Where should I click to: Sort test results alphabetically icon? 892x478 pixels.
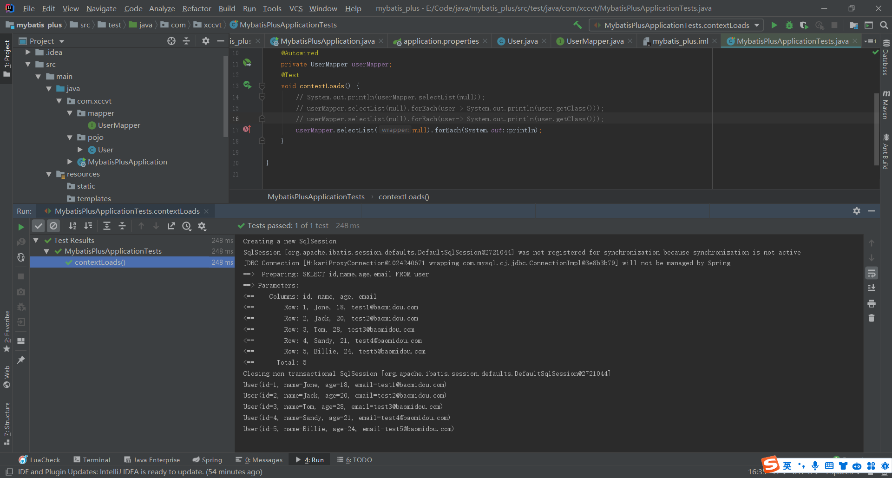click(x=72, y=226)
